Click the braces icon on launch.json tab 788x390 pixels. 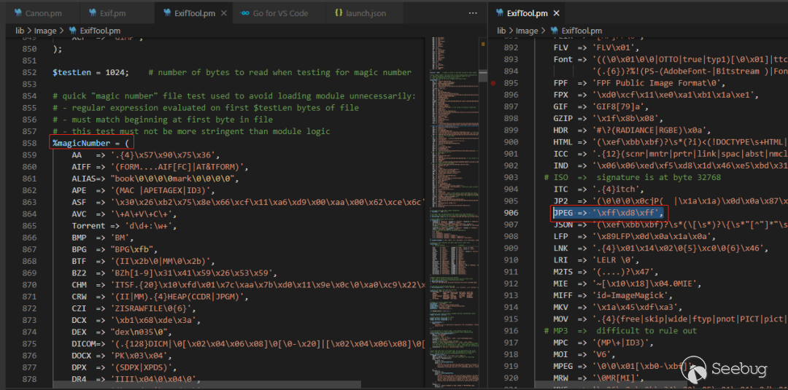click(339, 13)
